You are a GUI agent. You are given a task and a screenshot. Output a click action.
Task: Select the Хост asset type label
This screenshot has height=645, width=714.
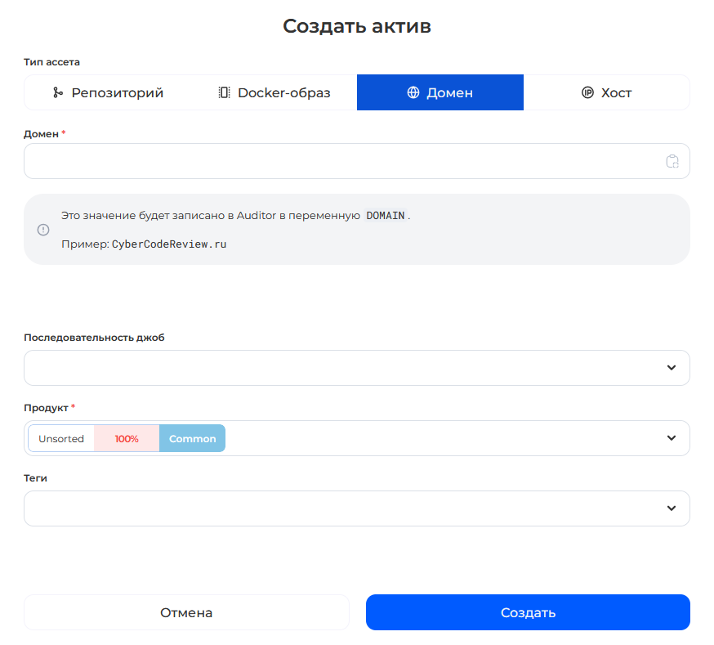point(616,93)
